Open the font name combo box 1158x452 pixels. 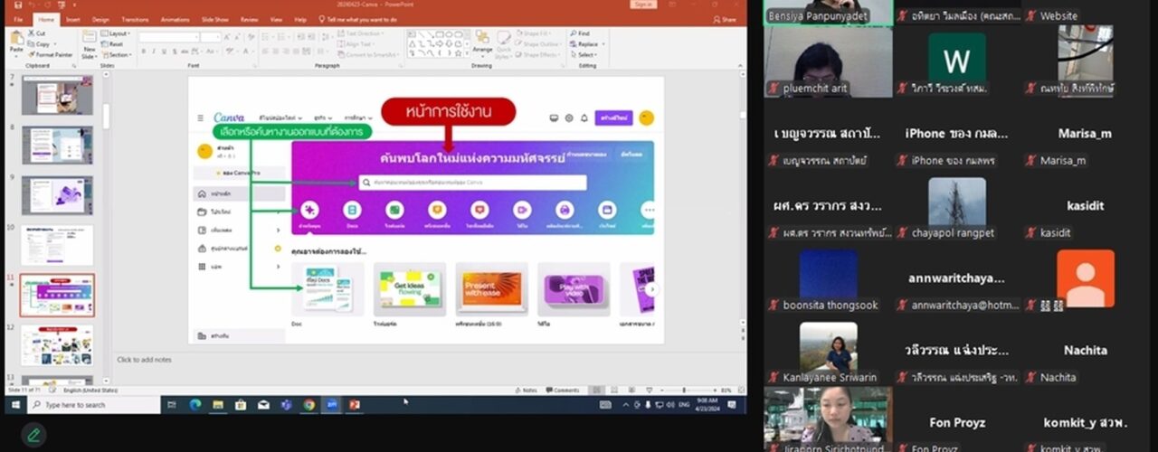pyautogui.click(x=168, y=37)
